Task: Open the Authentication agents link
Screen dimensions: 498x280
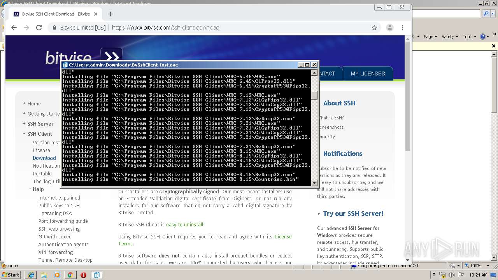Action: [63, 244]
